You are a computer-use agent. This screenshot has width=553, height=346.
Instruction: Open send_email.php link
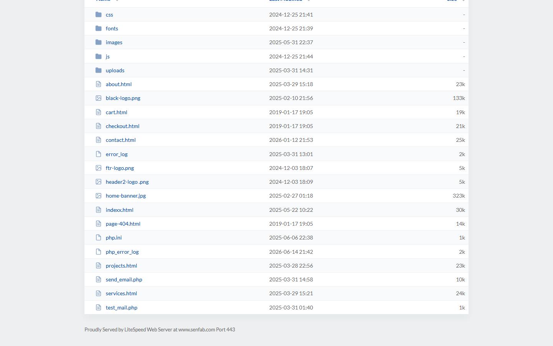point(124,279)
